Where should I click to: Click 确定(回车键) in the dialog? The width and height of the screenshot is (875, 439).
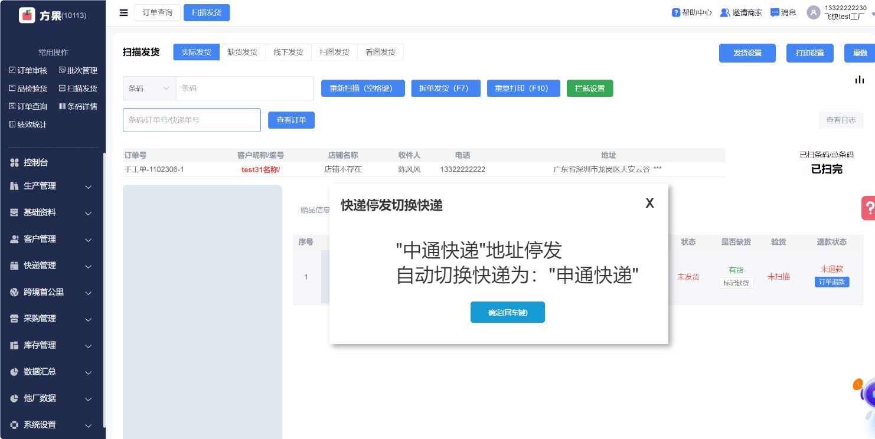click(507, 312)
